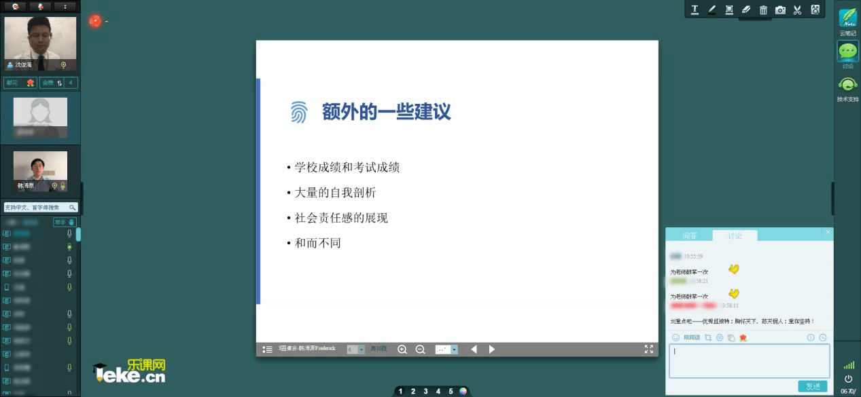The image size is (861, 397).
Task: Select the pen drawing tool
Action: [x=711, y=10]
